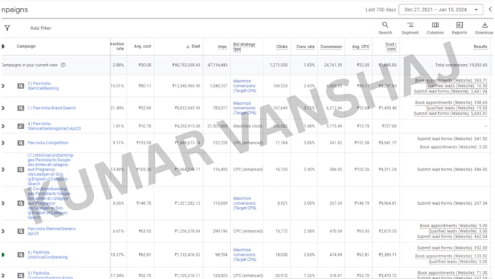Toggle status dot for Pan-India-StemcellGeneric-Apr23 campaign
The height and width of the screenshot is (279, 495).
(x=3, y=232)
